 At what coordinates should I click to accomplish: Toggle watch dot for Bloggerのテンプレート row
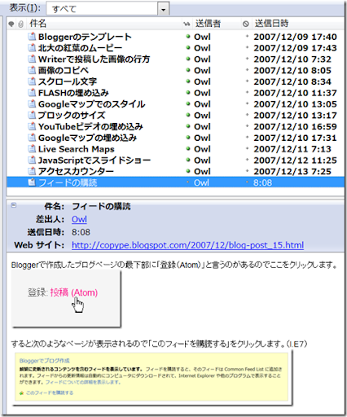188,36
